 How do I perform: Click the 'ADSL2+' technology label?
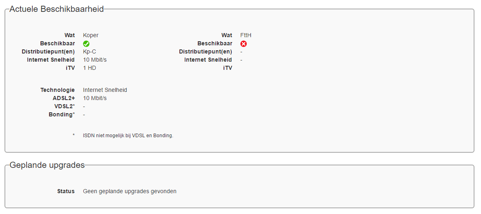point(64,98)
